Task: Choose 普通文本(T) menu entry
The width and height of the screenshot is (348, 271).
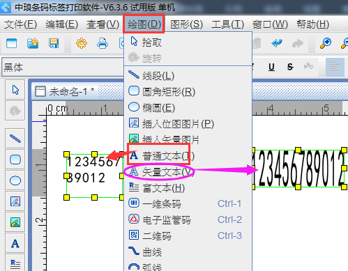Action: tap(188, 156)
